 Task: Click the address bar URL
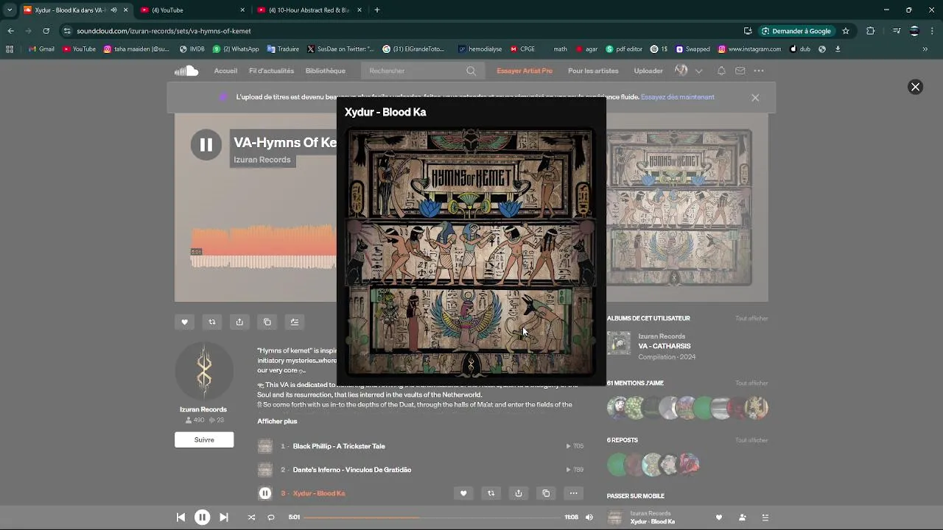pyautogui.click(x=164, y=31)
